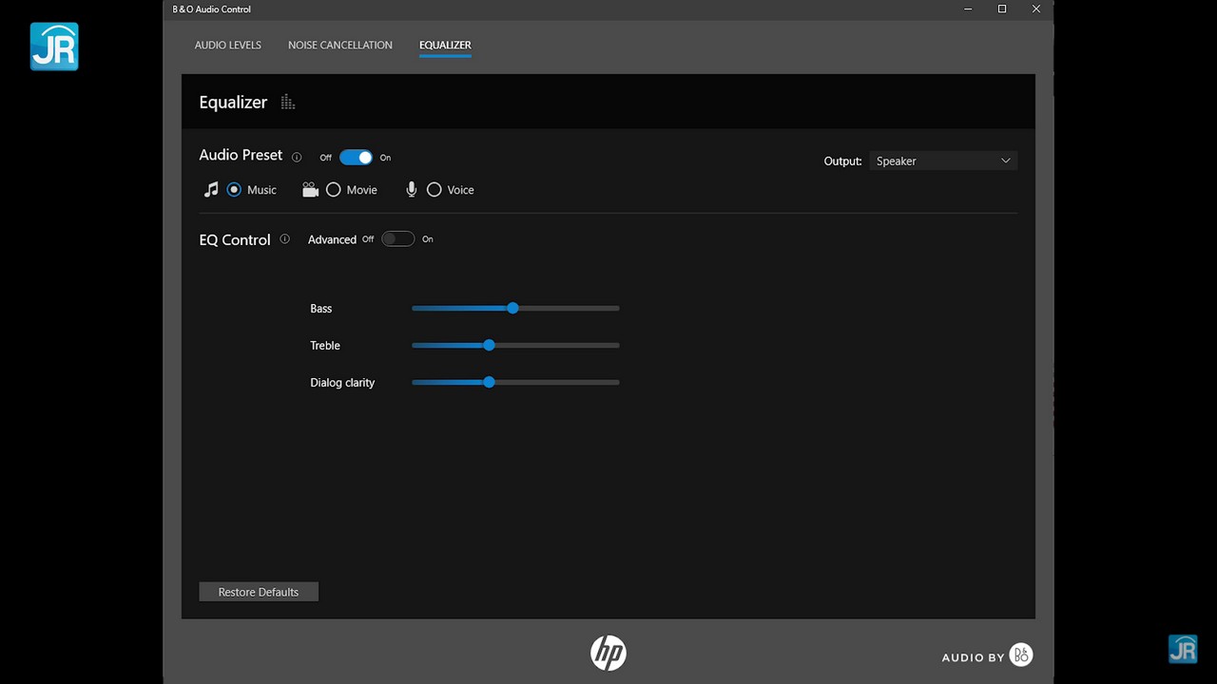Click the Bang & Olufsen logo badge
The width and height of the screenshot is (1217, 684).
point(1021,655)
